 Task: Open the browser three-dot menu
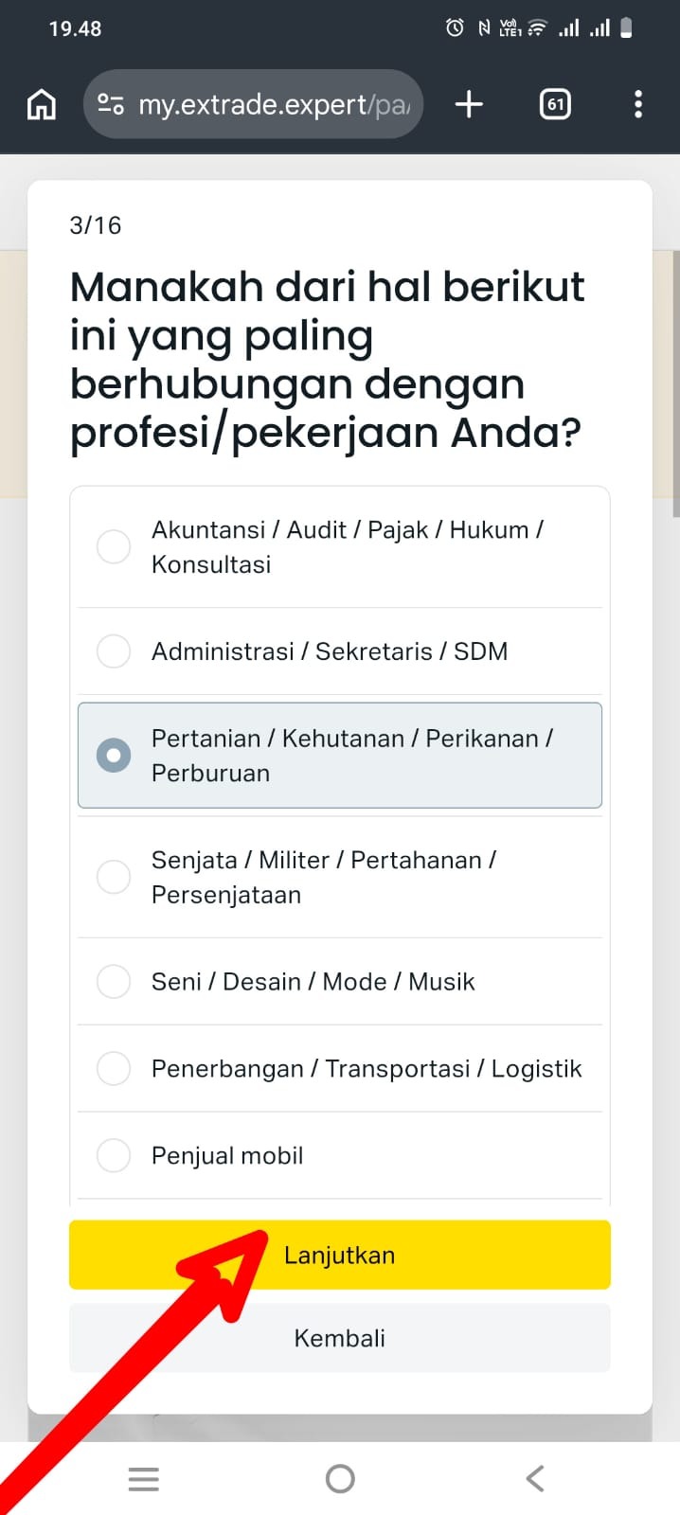coord(638,104)
